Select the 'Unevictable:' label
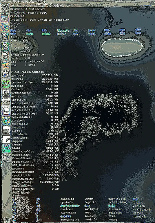Viewport: 155px width, 223px height. [x=21, y=117]
